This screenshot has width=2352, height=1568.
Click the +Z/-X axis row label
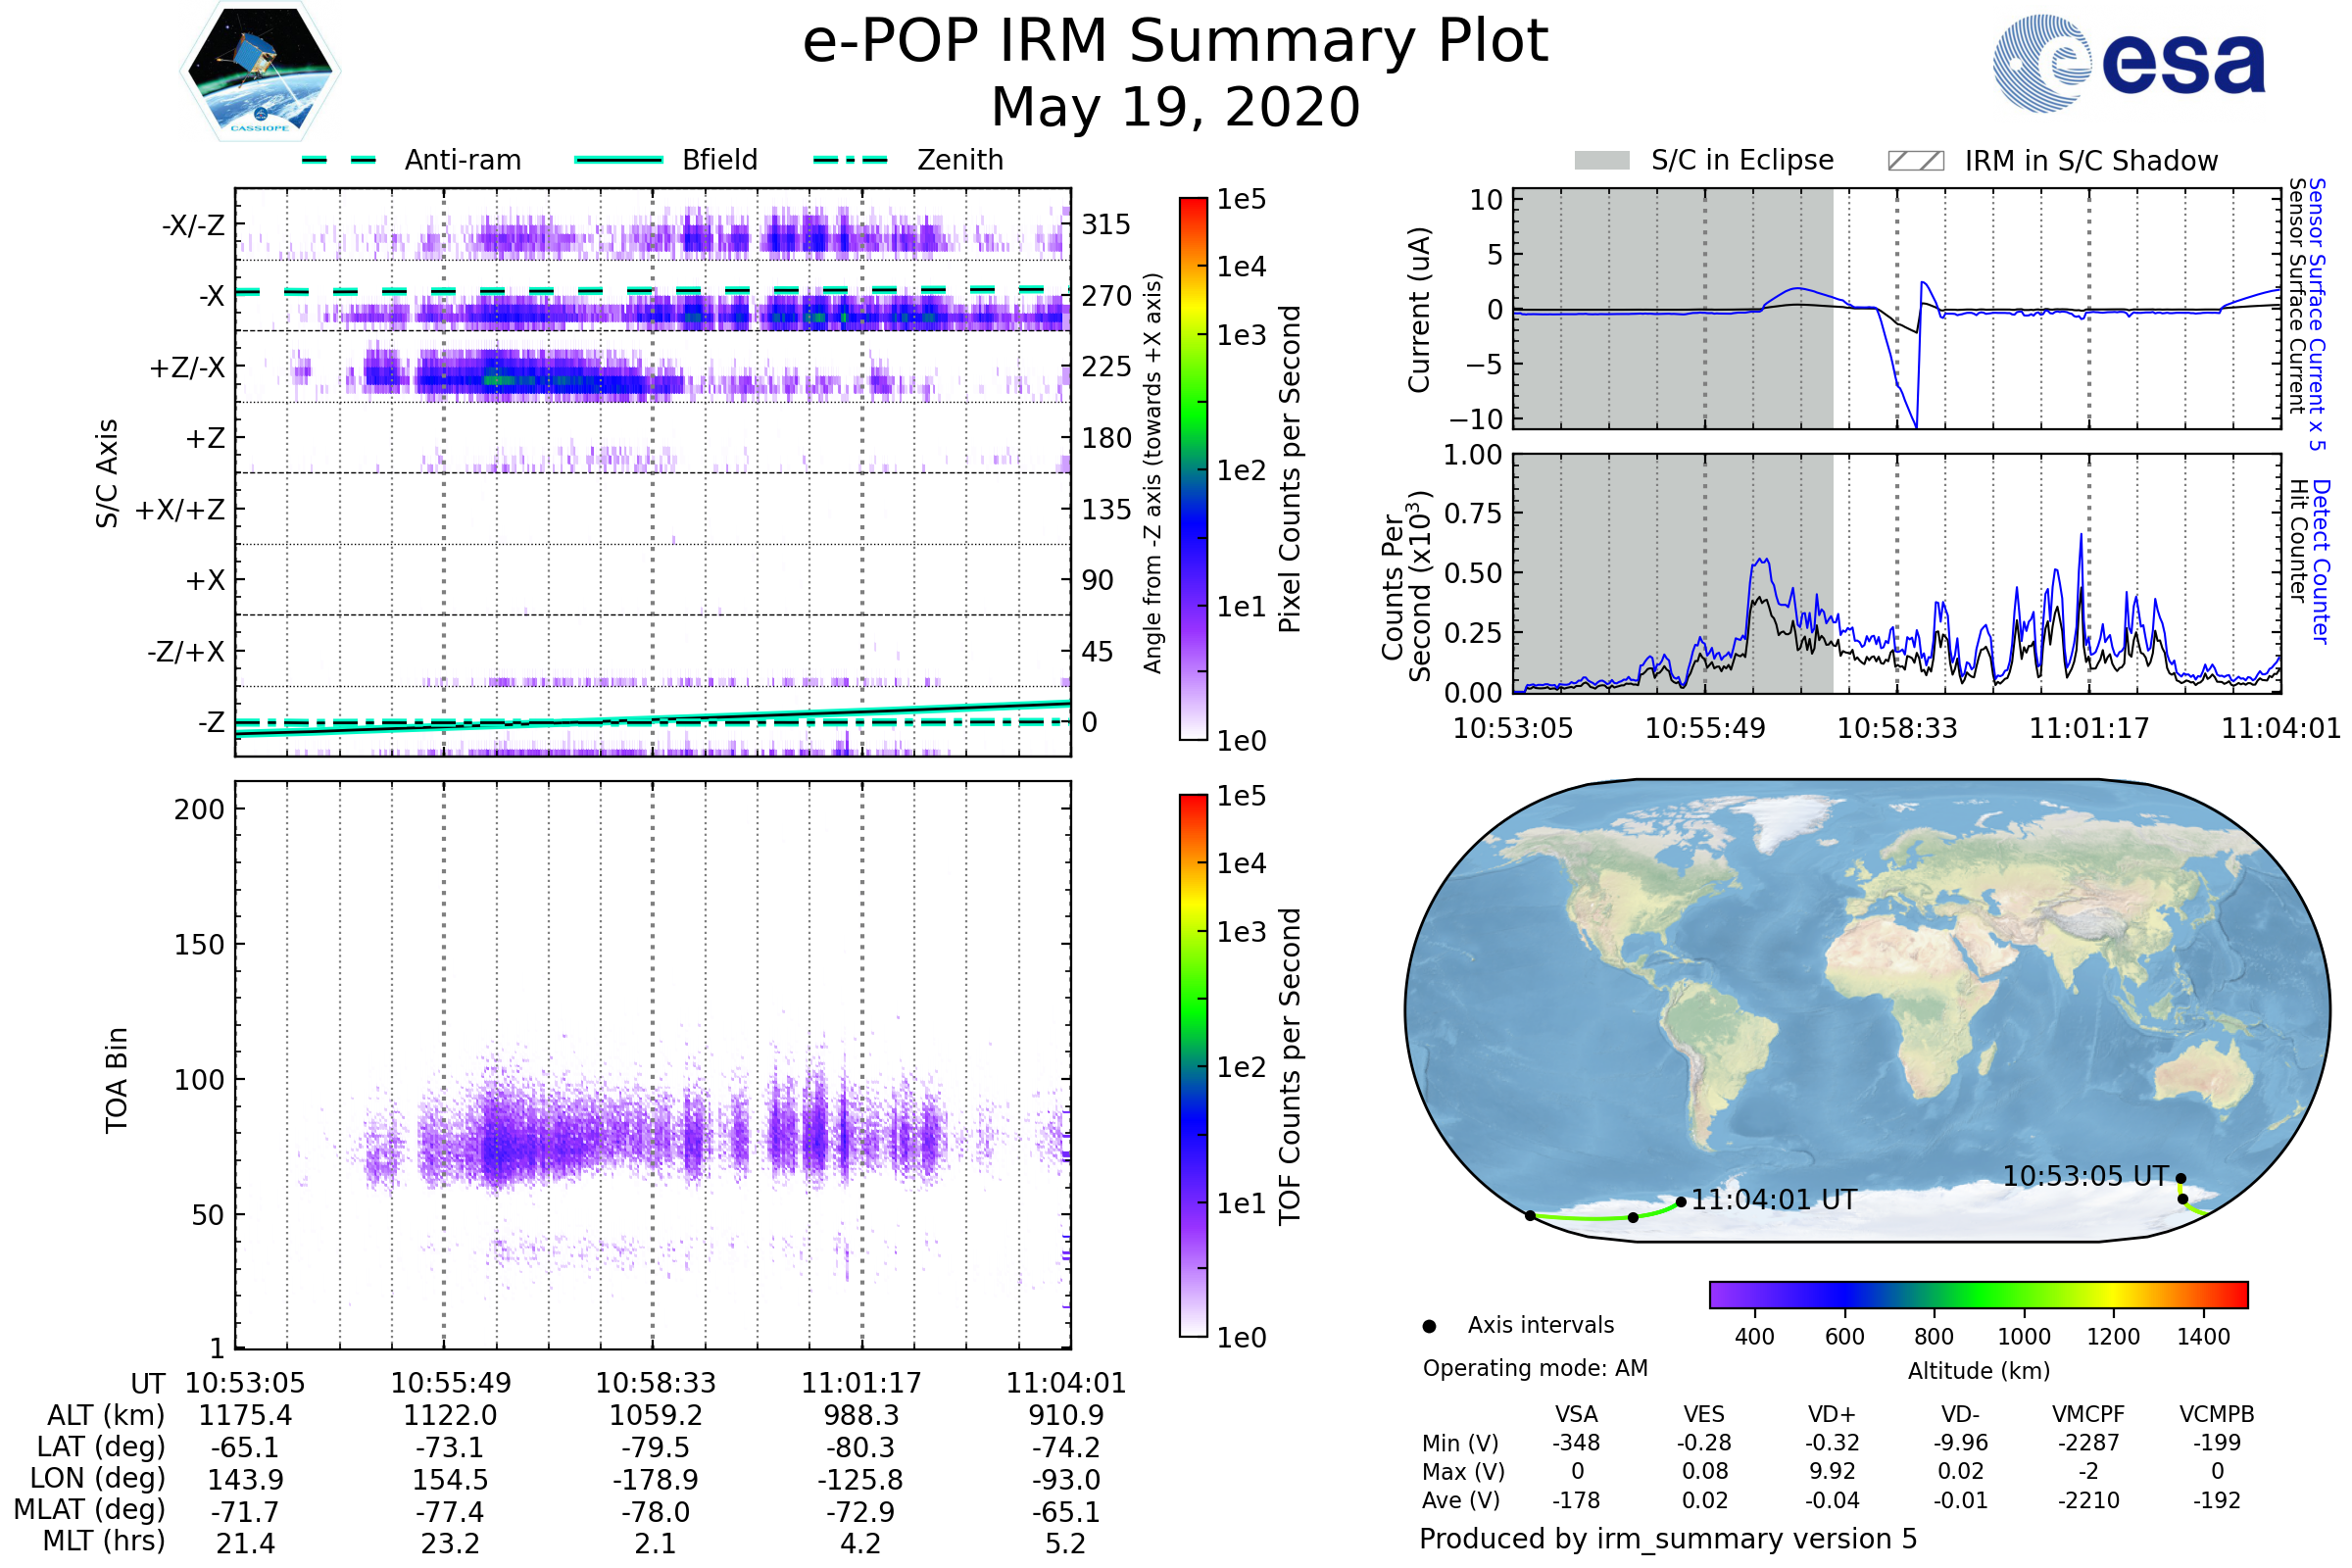(187, 368)
